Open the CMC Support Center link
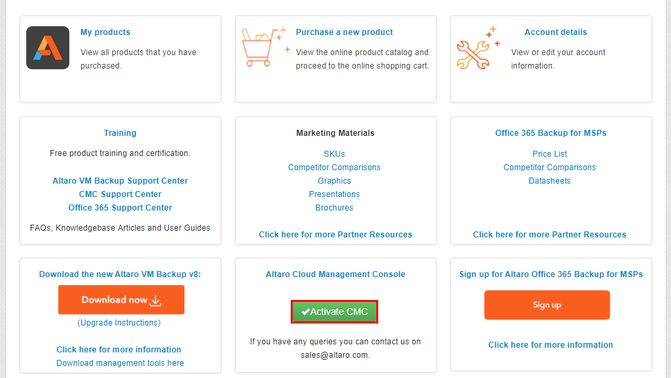This screenshot has height=378, width=671. pos(120,194)
